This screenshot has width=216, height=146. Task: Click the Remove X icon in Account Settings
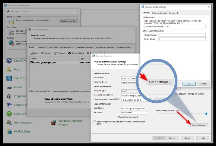pyautogui.click(x=88, y=53)
